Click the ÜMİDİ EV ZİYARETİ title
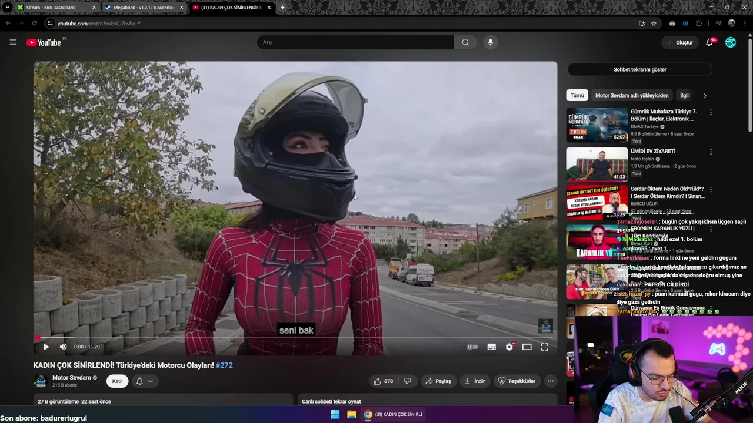The height and width of the screenshot is (423, 753). pyautogui.click(x=653, y=151)
